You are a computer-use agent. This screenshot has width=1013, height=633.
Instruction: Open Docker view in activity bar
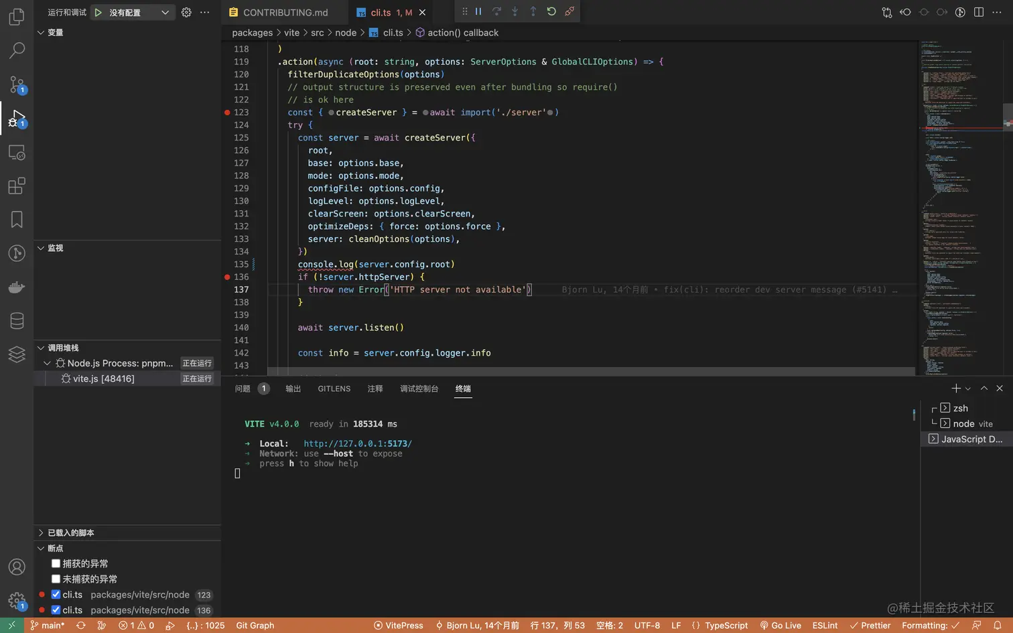(x=17, y=287)
